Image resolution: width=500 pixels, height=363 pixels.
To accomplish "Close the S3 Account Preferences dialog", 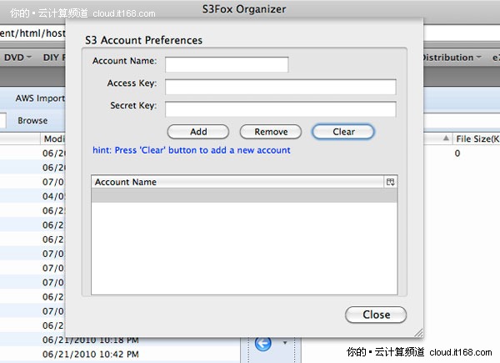I will (x=376, y=315).
